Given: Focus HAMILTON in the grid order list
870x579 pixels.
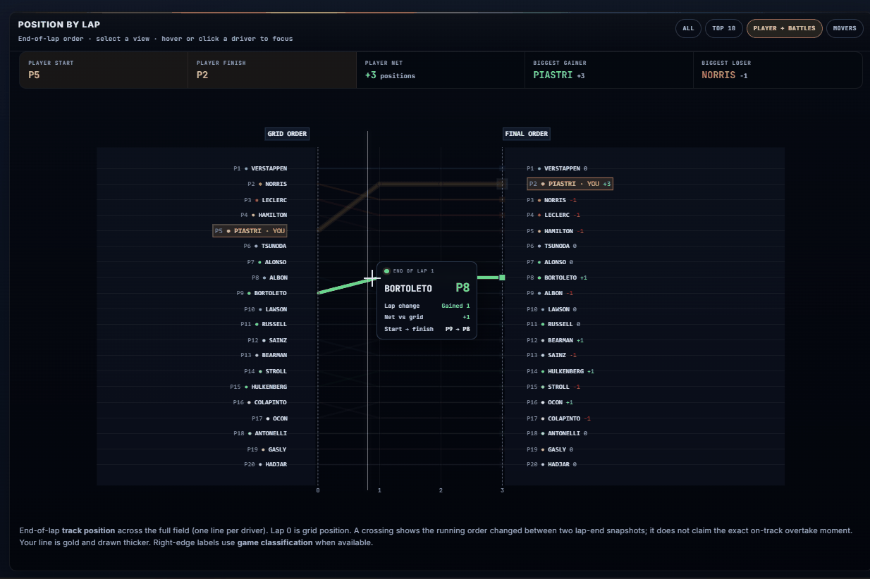Looking at the screenshot, I should pyautogui.click(x=263, y=215).
